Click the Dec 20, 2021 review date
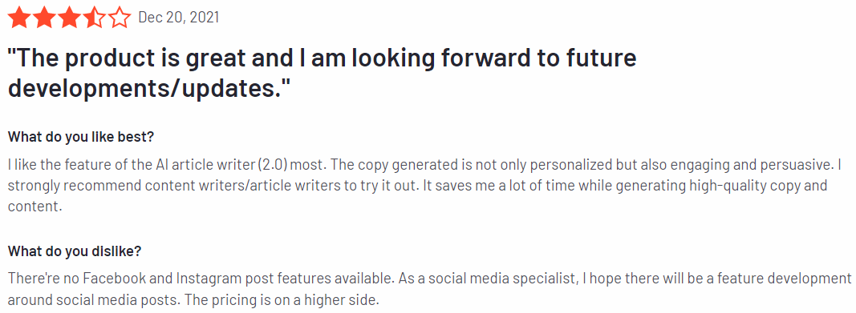 pyautogui.click(x=179, y=18)
